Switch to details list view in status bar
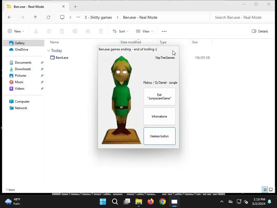 (x=265, y=190)
